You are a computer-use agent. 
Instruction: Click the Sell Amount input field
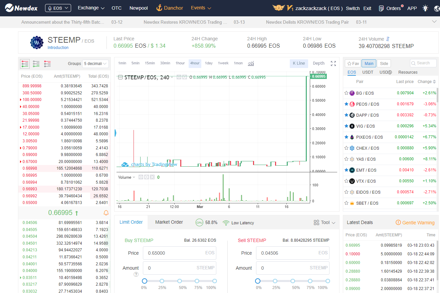pos(293,268)
